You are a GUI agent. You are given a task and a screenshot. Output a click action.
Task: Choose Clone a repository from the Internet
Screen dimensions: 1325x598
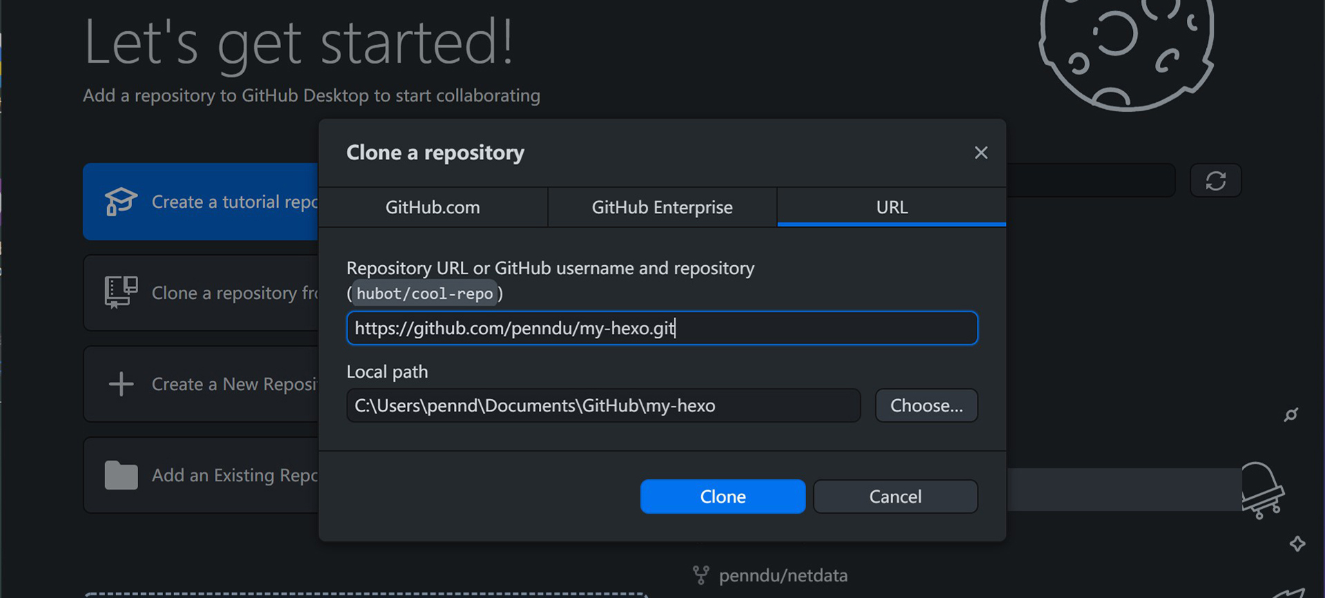coord(201,293)
